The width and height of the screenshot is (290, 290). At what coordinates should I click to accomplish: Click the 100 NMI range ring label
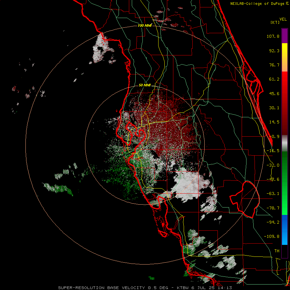coord(145,25)
